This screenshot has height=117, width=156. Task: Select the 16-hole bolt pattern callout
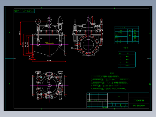click(x=74, y=48)
